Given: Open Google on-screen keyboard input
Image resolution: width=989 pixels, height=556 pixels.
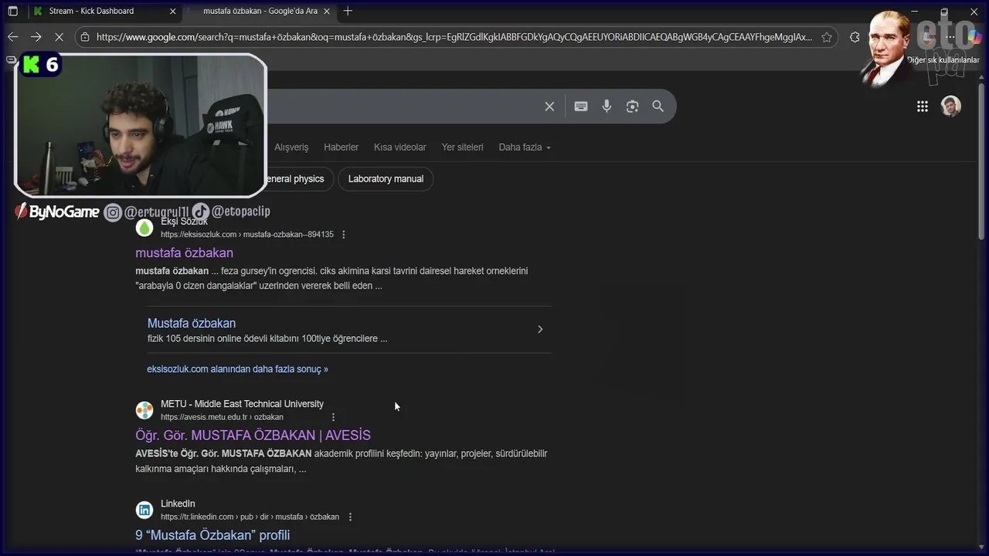Looking at the screenshot, I should coord(581,107).
